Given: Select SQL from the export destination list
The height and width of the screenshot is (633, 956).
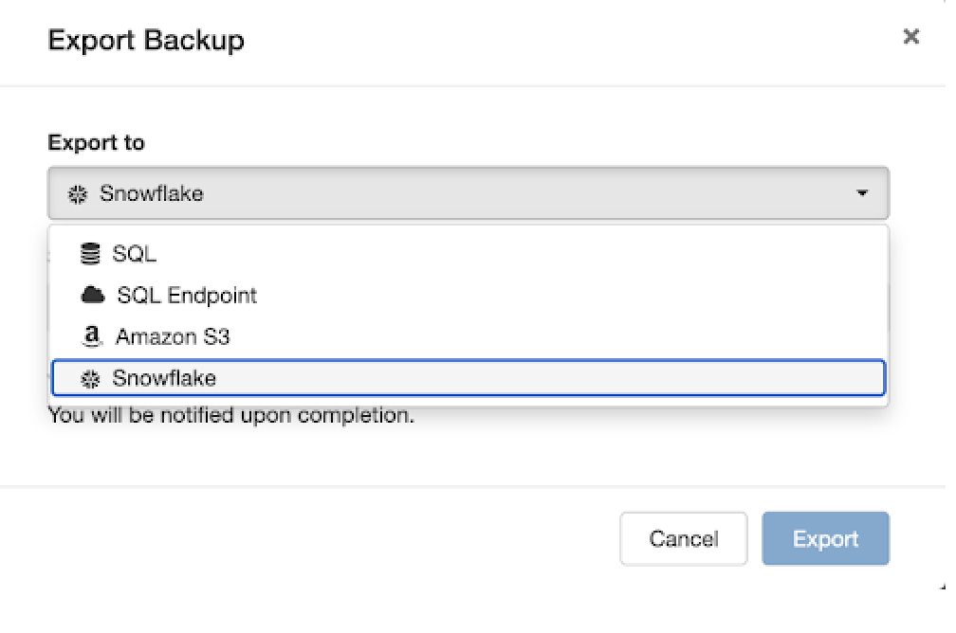Looking at the screenshot, I should 135,254.
